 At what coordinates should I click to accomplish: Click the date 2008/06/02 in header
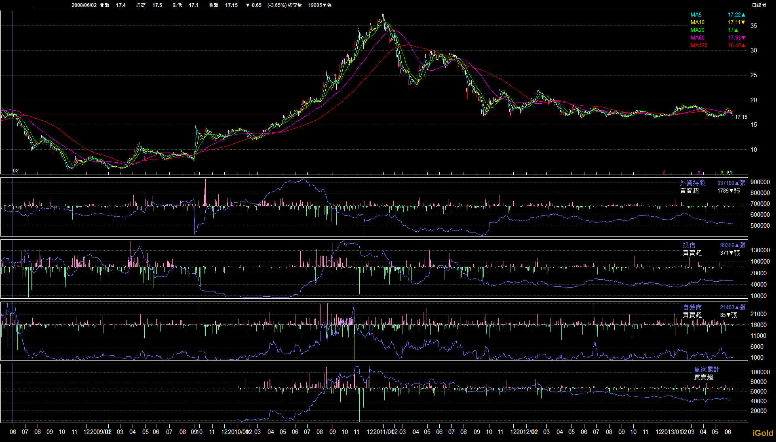point(84,5)
